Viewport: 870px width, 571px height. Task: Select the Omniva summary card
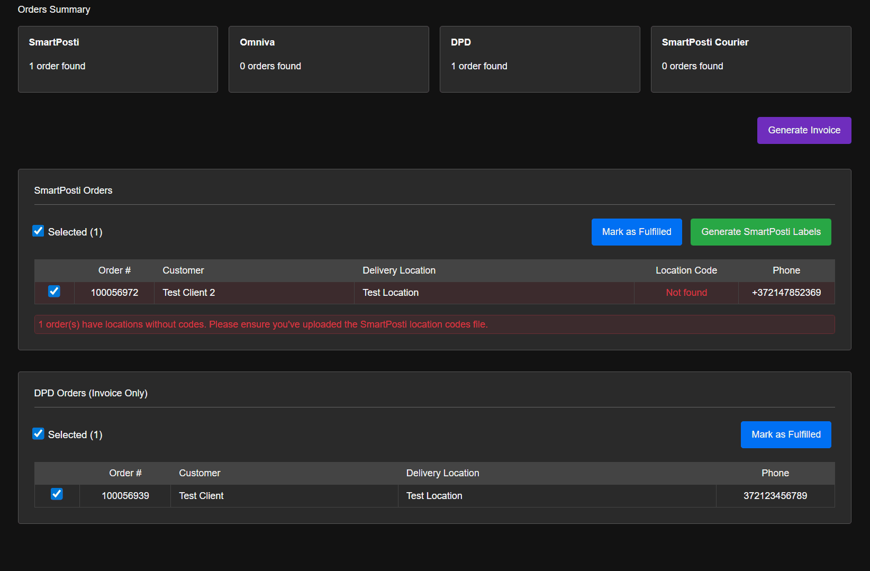click(x=328, y=59)
